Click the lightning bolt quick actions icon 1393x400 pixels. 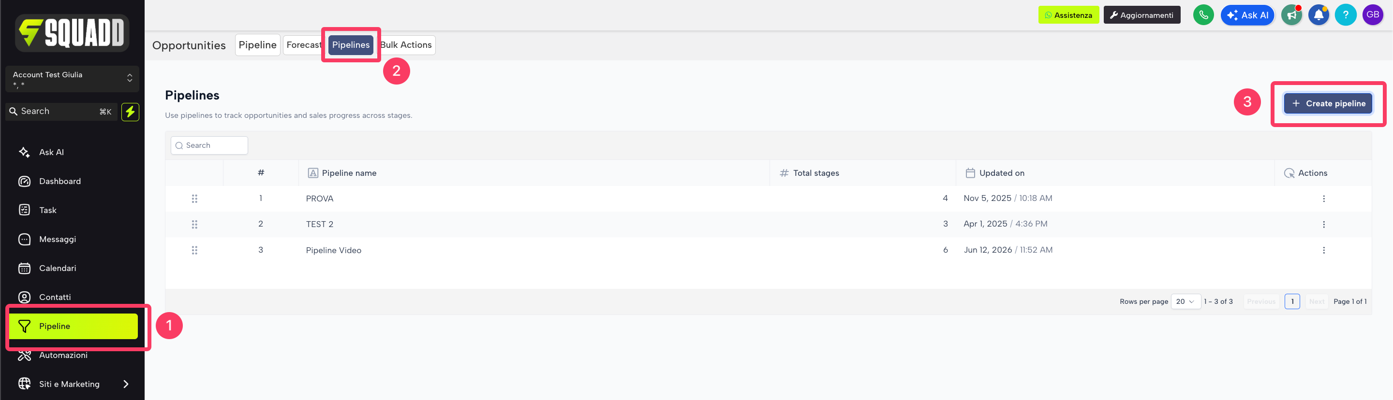point(130,112)
